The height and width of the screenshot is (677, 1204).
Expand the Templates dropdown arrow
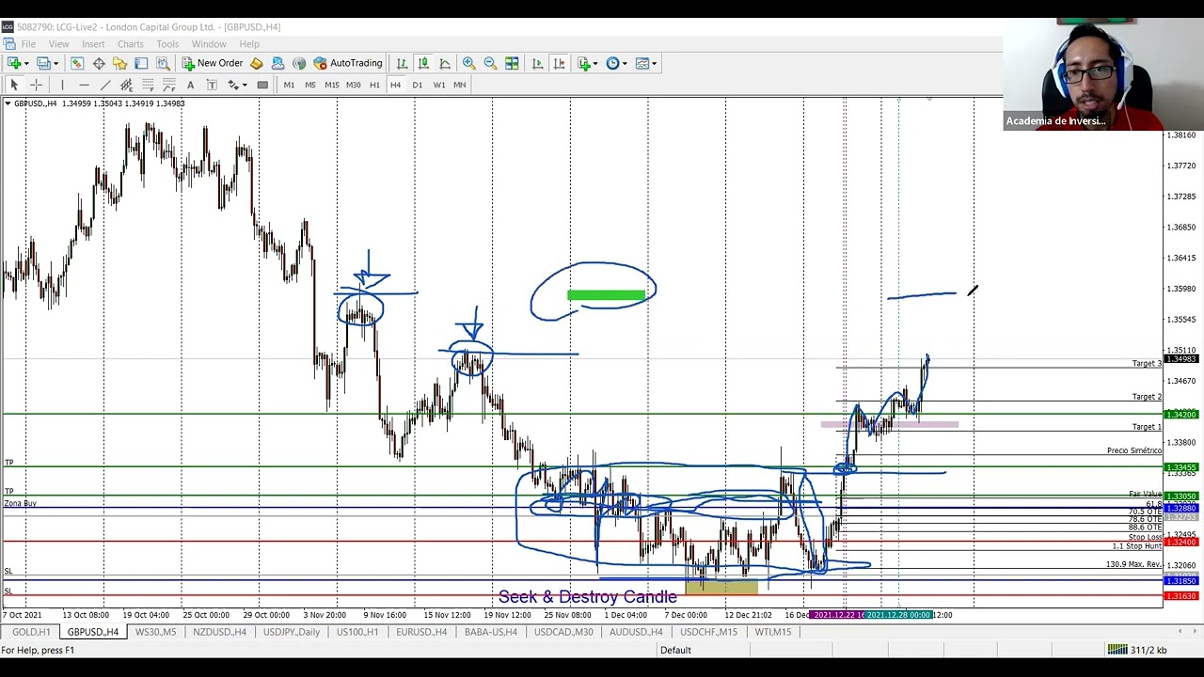pyautogui.click(x=655, y=63)
